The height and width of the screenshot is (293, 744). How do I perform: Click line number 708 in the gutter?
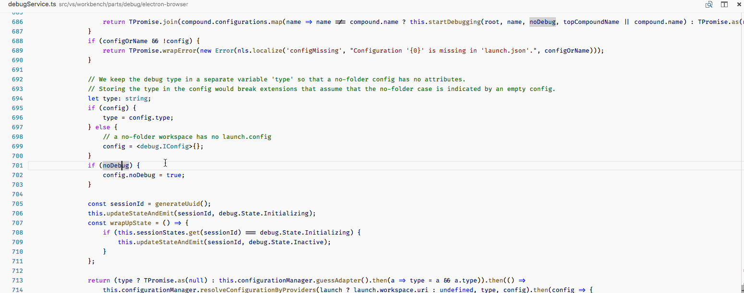17,233
